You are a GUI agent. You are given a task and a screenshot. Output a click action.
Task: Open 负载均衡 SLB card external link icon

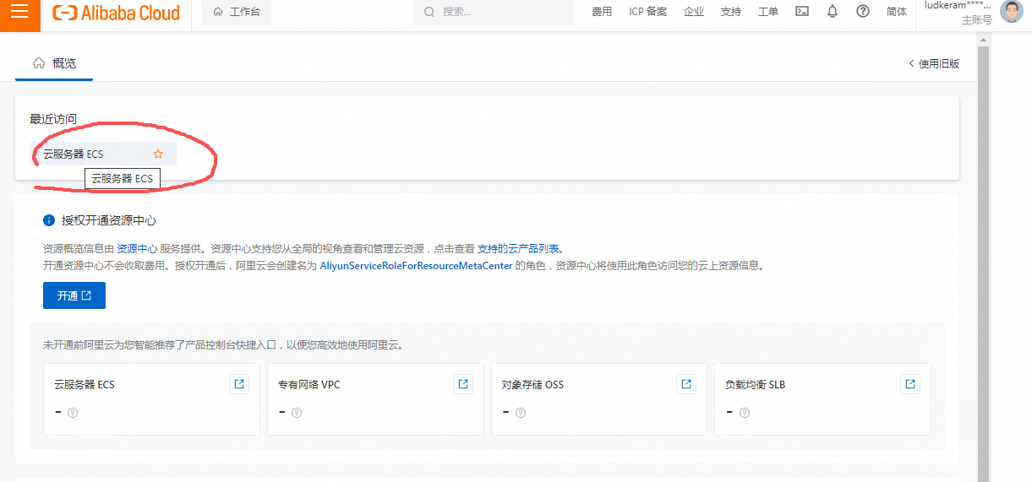coord(910,384)
